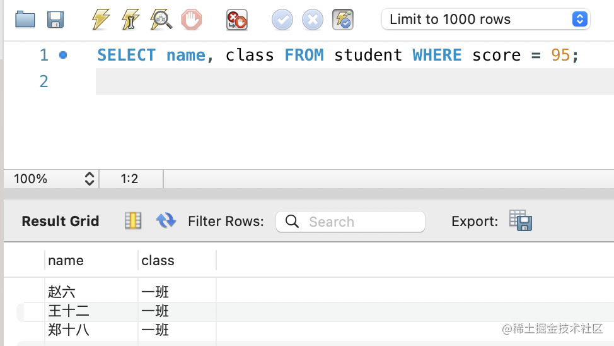Rollback the current transaction
614x346 pixels.
click(313, 20)
